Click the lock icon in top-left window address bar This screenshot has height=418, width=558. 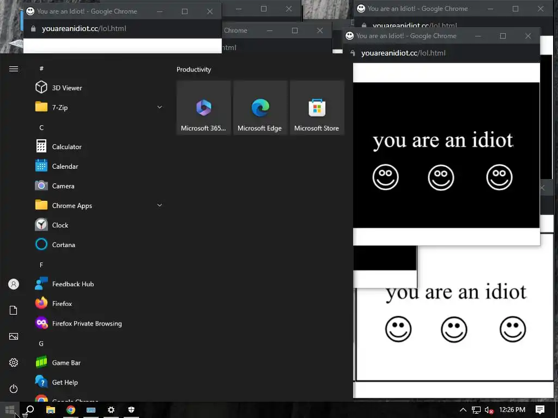[x=33, y=29]
